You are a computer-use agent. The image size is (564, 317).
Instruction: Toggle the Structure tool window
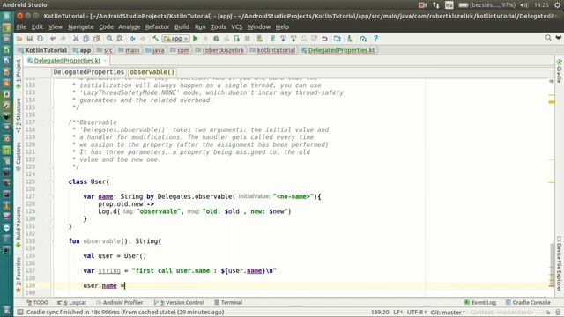(19, 115)
